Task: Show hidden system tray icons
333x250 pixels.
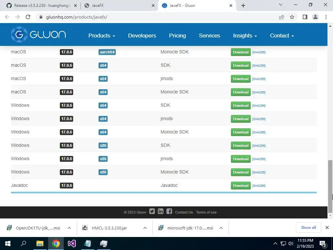Action: point(275,243)
